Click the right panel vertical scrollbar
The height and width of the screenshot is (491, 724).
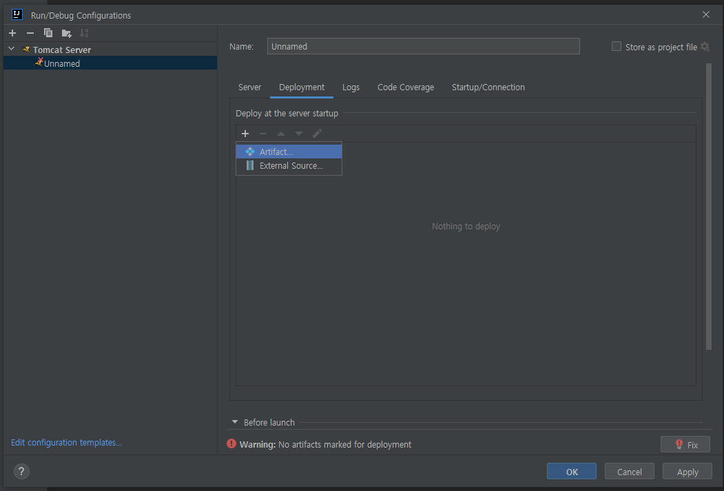point(709,207)
